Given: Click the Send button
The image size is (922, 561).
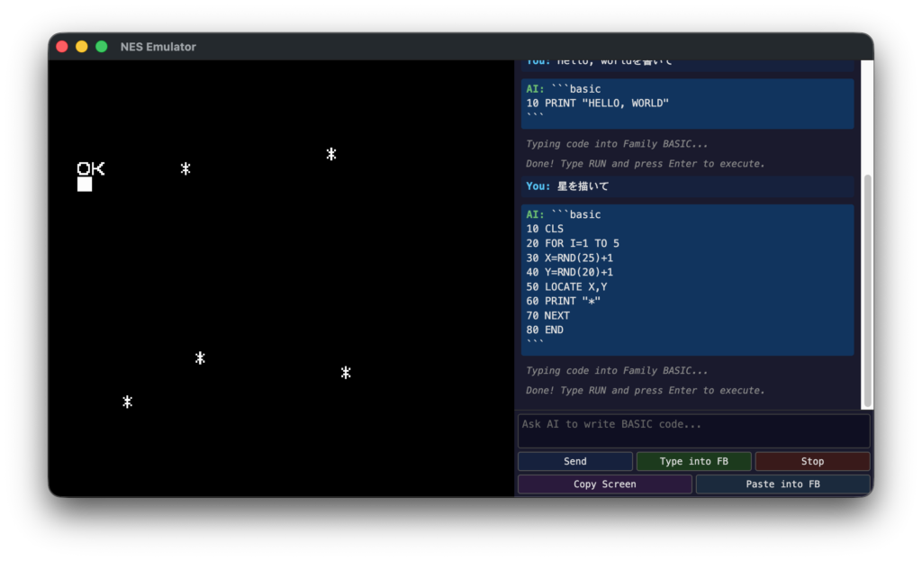Looking at the screenshot, I should pos(574,461).
